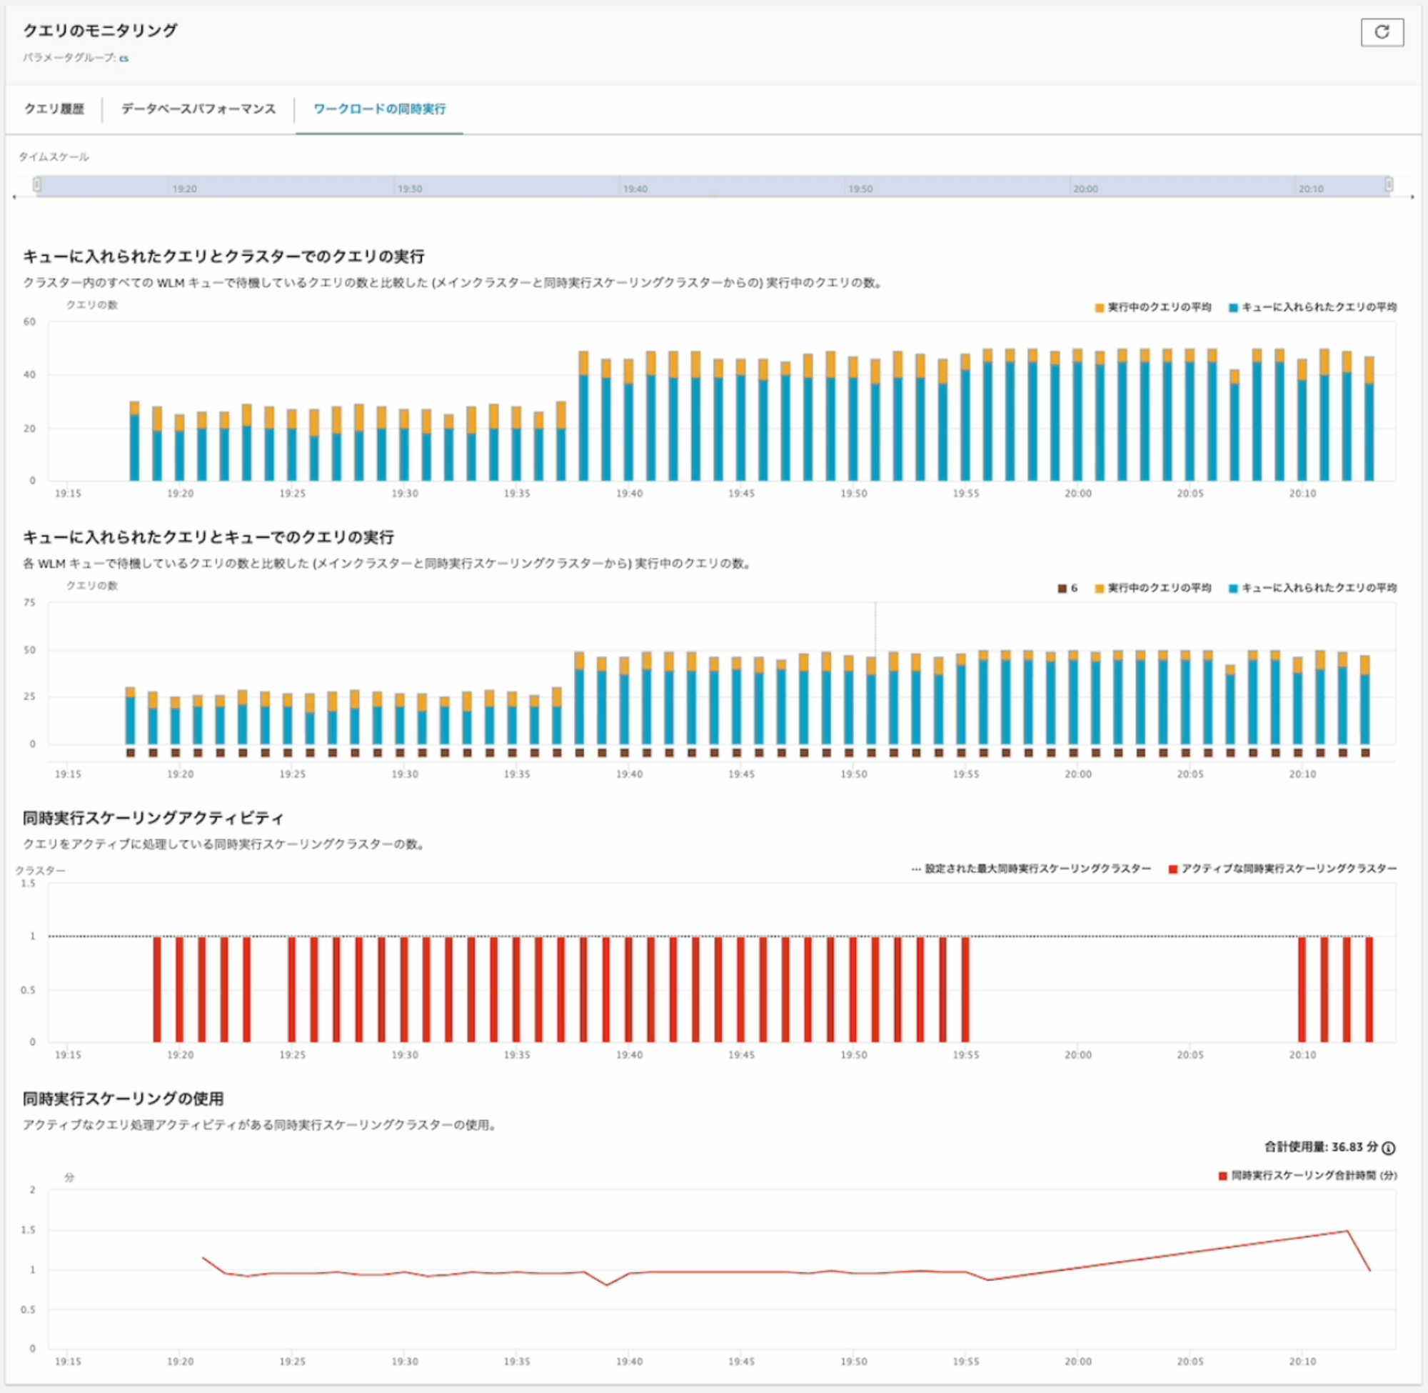Viewport: 1428px width, 1393px height.
Task: Click the タイムスケール label
Action: pos(54,157)
